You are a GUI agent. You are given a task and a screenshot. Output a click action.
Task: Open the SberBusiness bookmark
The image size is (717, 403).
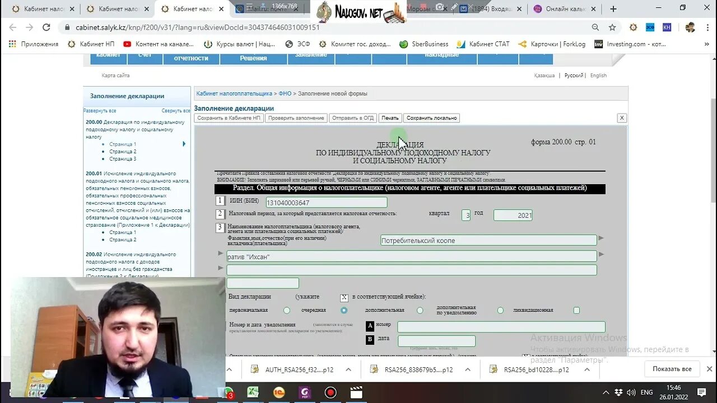pos(424,44)
